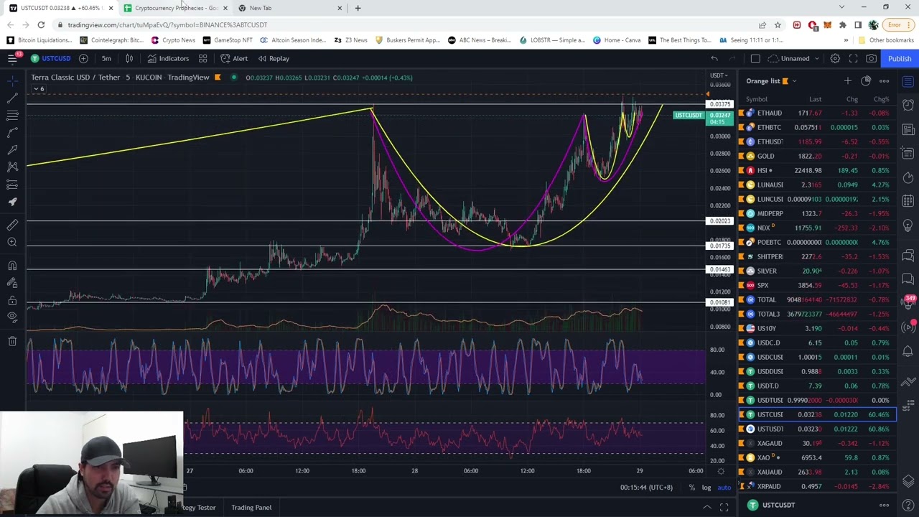Select the ruler measure tool
This screenshot has width=919, height=517.
point(12,225)
